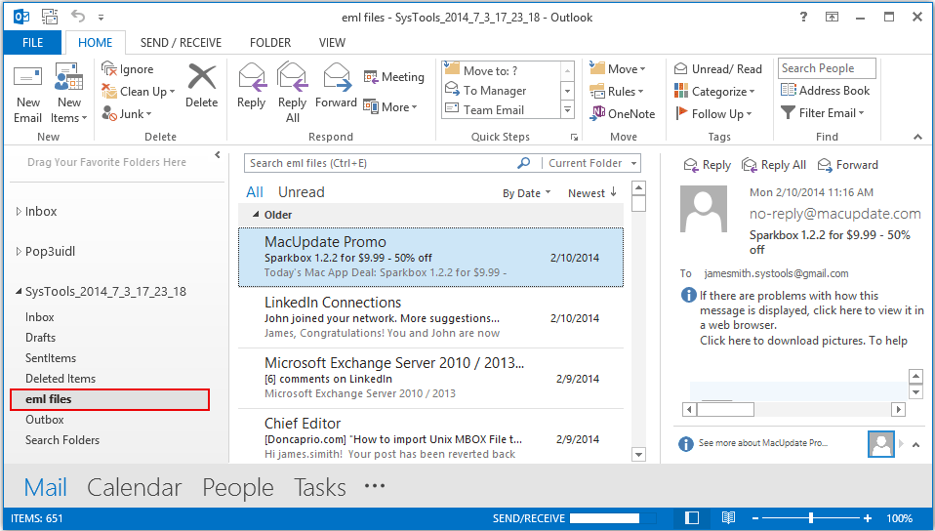935x531 pixels.
Task: Click the Ignore conversation icon
Action: (109, 69)
